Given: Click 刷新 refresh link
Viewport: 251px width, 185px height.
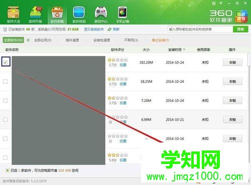Looking at the screenshot, I should pyautogui.click(x=116, y=29).
